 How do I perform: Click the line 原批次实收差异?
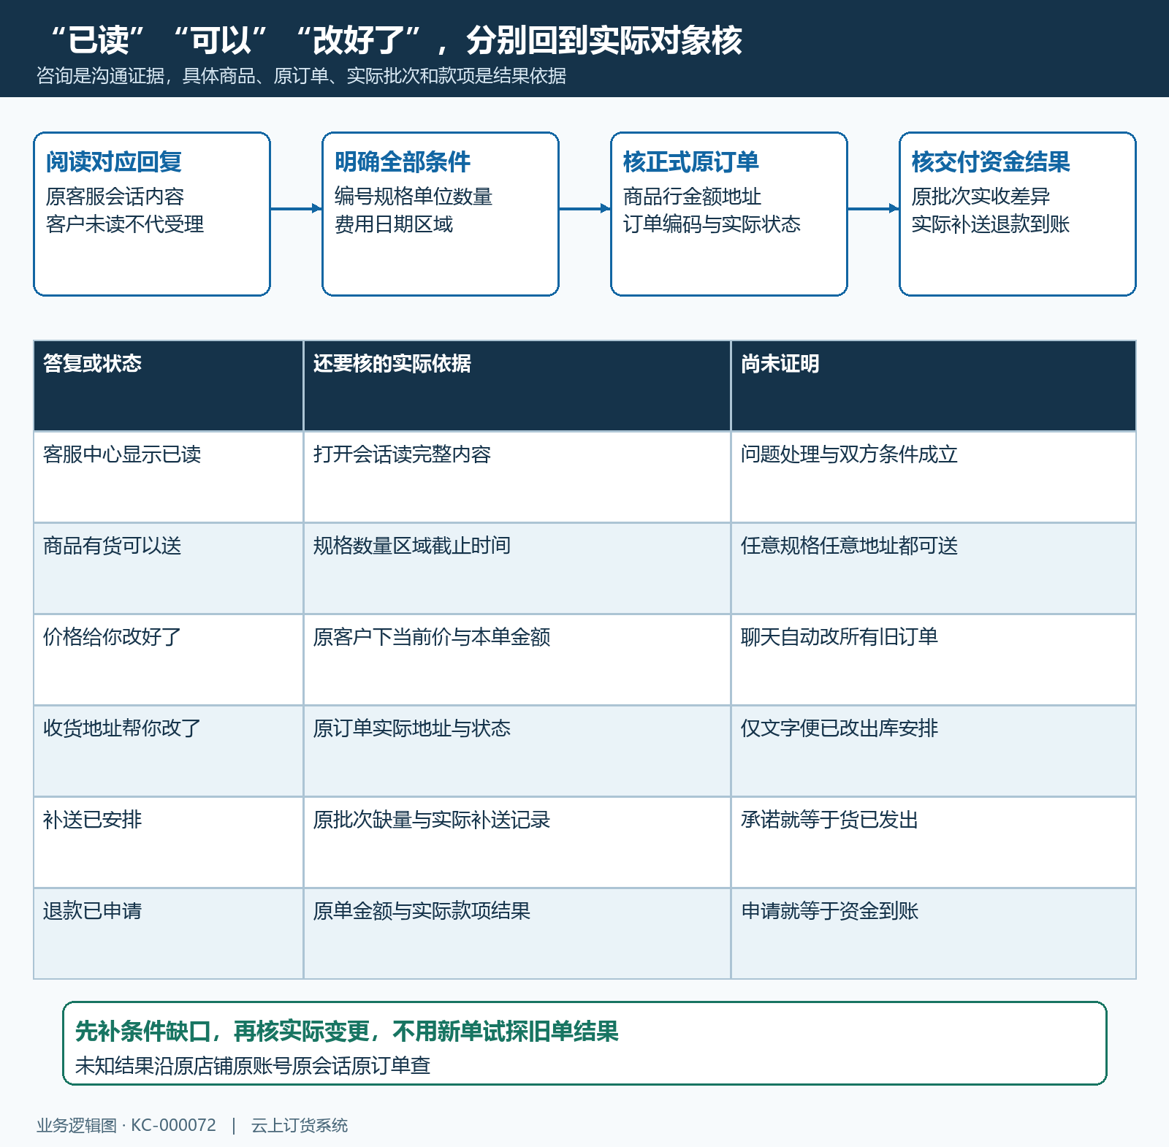coord(980,197)
